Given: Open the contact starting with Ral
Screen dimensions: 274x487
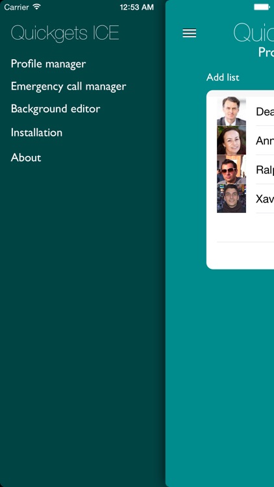Looking at the screenshot, I should point(265,169).
